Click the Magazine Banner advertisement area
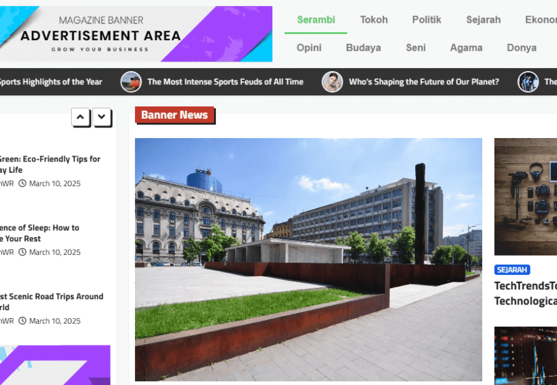The height and width of the screenshot is (385, 557). coord(136,34)
